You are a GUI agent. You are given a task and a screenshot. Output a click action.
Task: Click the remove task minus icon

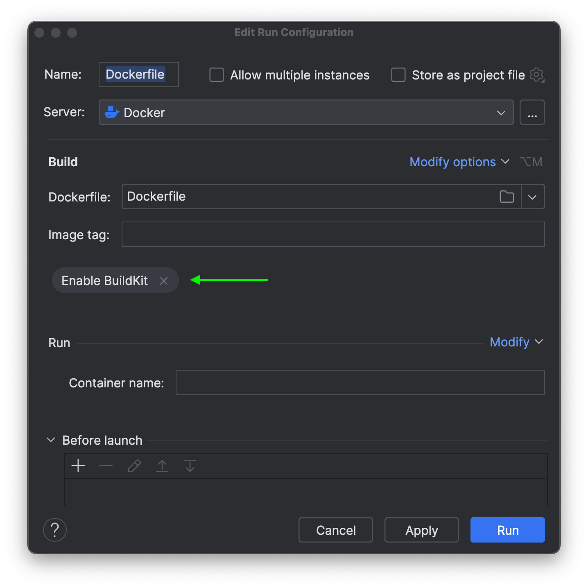tap(106, 466)
